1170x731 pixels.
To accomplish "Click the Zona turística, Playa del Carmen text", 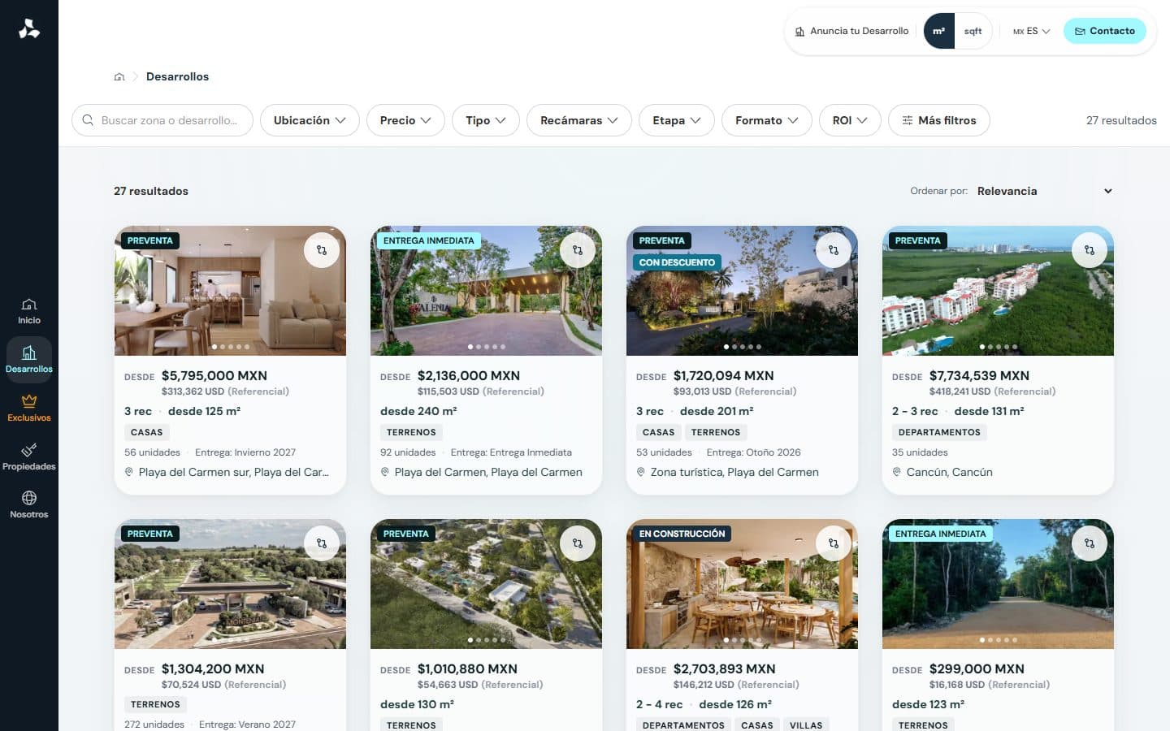I will tap(734, 472).
